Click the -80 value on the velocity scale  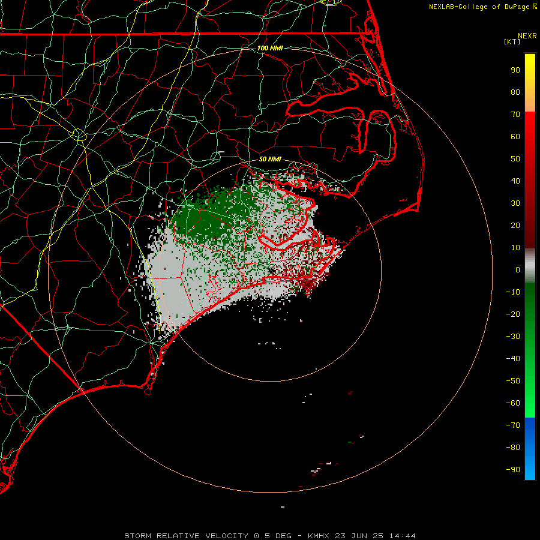[x=513, y=448]
